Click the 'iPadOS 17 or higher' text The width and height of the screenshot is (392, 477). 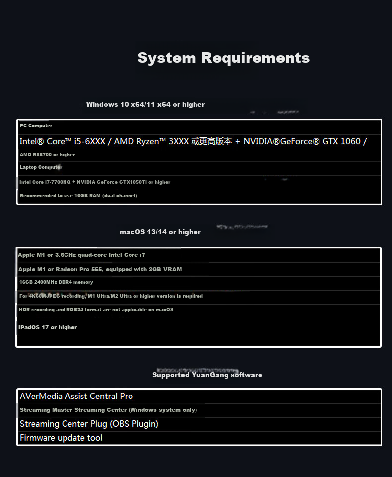tap(48, 327)
